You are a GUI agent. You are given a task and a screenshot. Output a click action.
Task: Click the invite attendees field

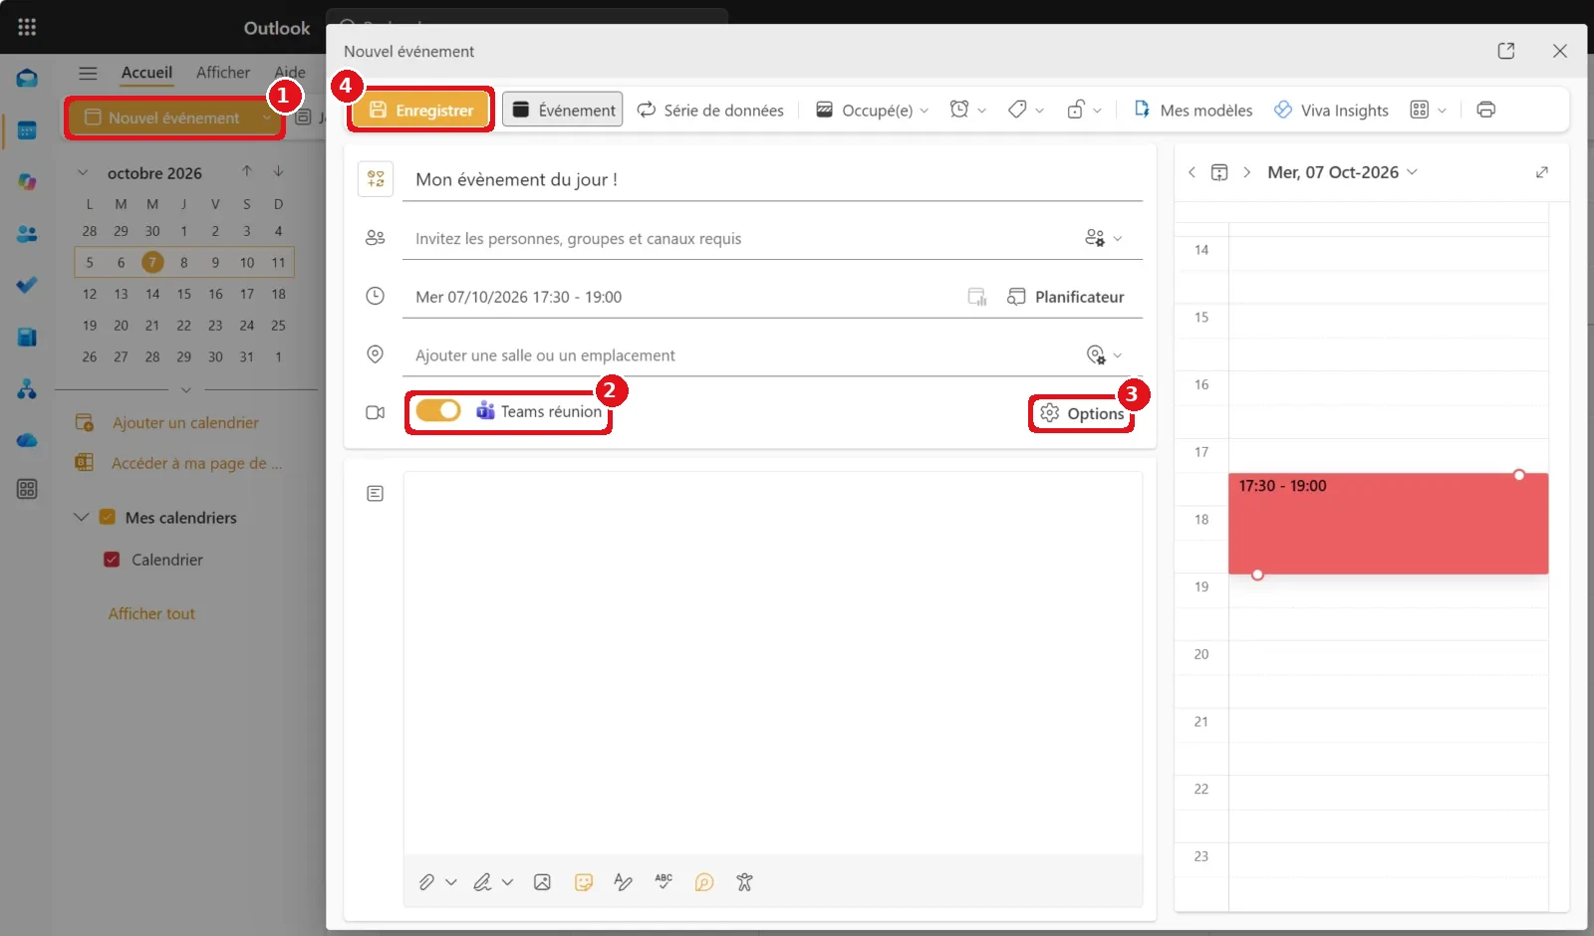coord(742,239)
